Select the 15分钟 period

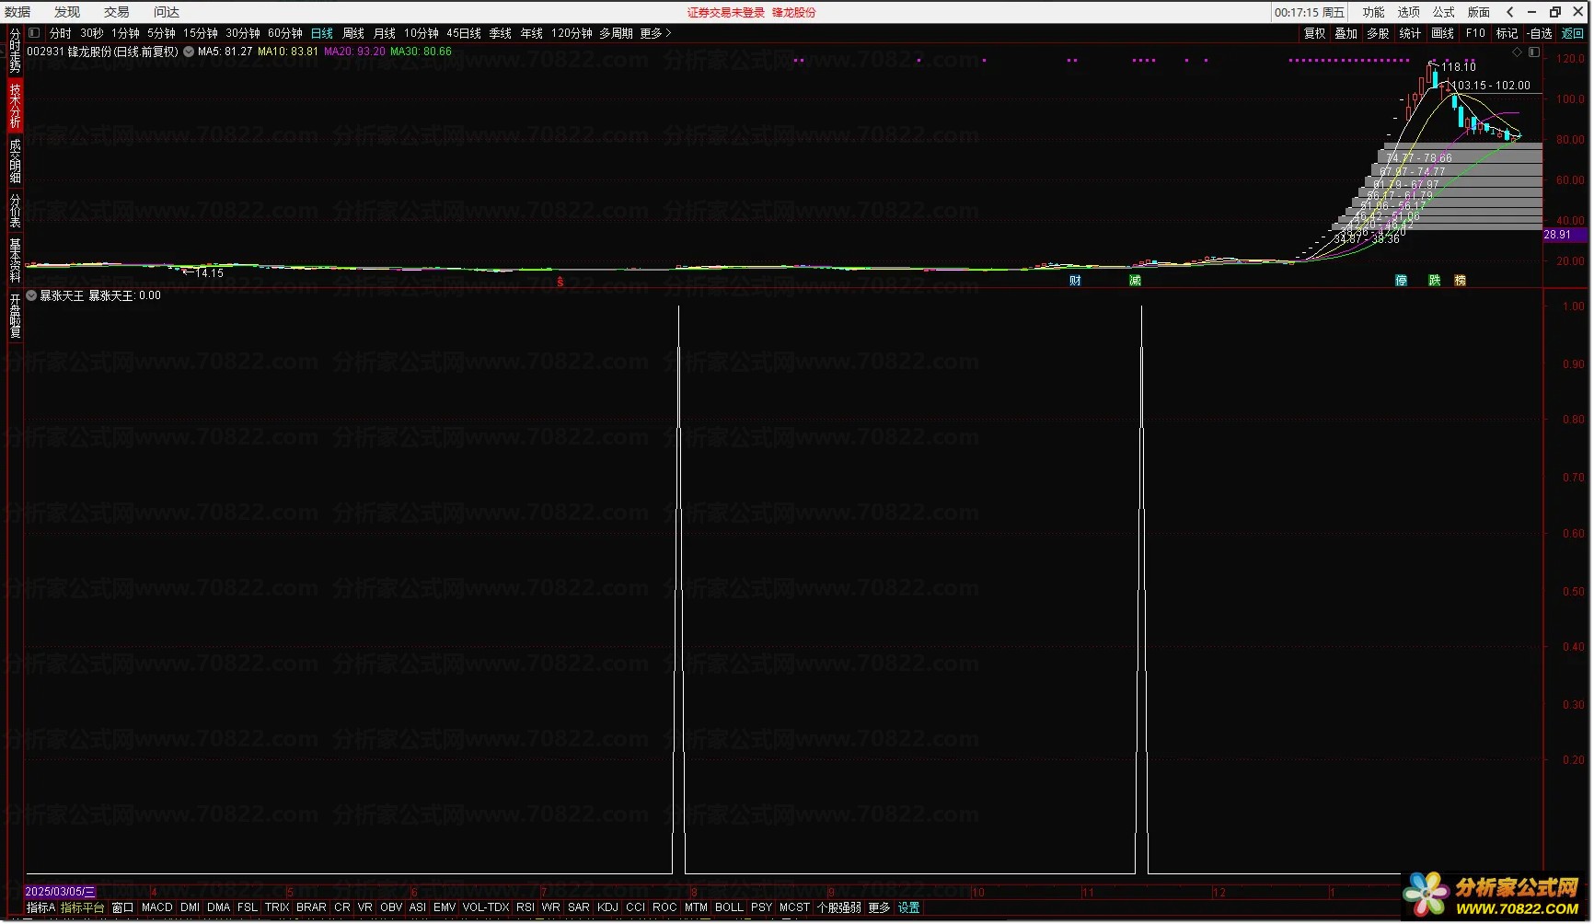201,33
